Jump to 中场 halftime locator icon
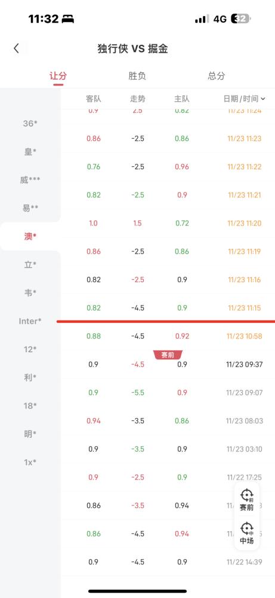This screenshot has height=598, width=275. click(246, 533)
